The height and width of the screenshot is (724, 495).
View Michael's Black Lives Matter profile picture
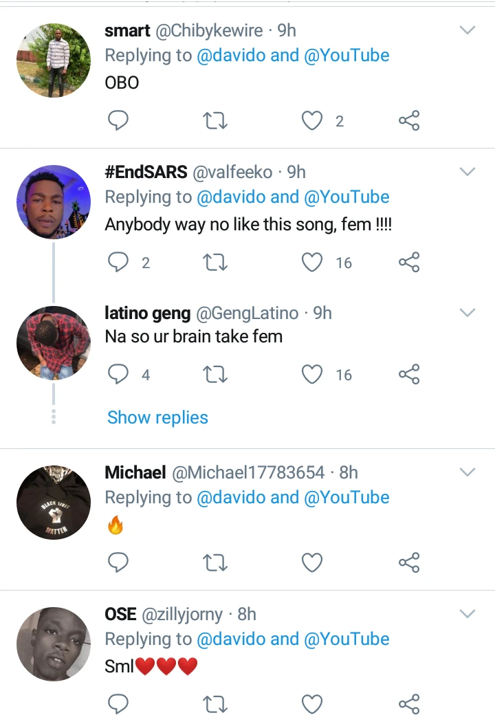(54, 503)
